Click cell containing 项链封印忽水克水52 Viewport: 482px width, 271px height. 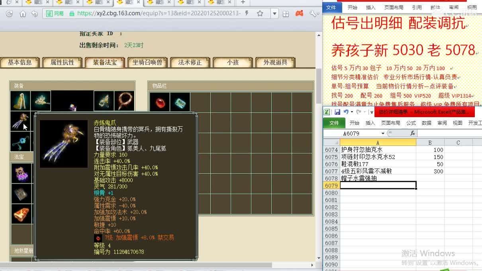[378, 157]
